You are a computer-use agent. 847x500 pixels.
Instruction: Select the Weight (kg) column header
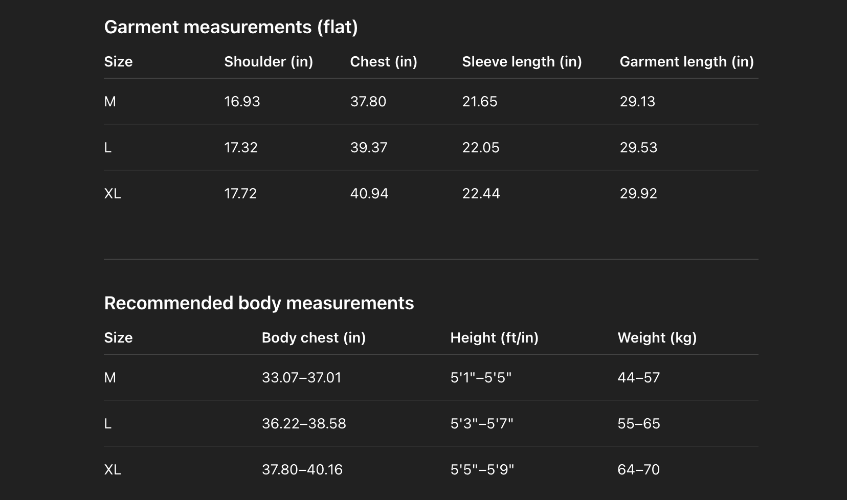[657, 338]
